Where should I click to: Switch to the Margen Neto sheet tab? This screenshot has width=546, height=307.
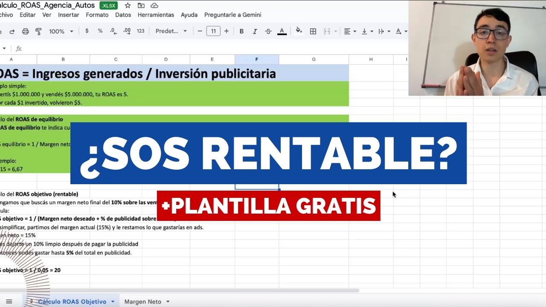click(x=143, y=301)
